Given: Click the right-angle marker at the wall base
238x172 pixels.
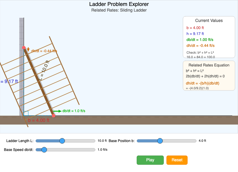Looking at the screenshot, I should pos(26,113).
